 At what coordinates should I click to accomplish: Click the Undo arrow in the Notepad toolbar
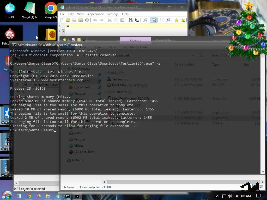[x=95, y=20]
